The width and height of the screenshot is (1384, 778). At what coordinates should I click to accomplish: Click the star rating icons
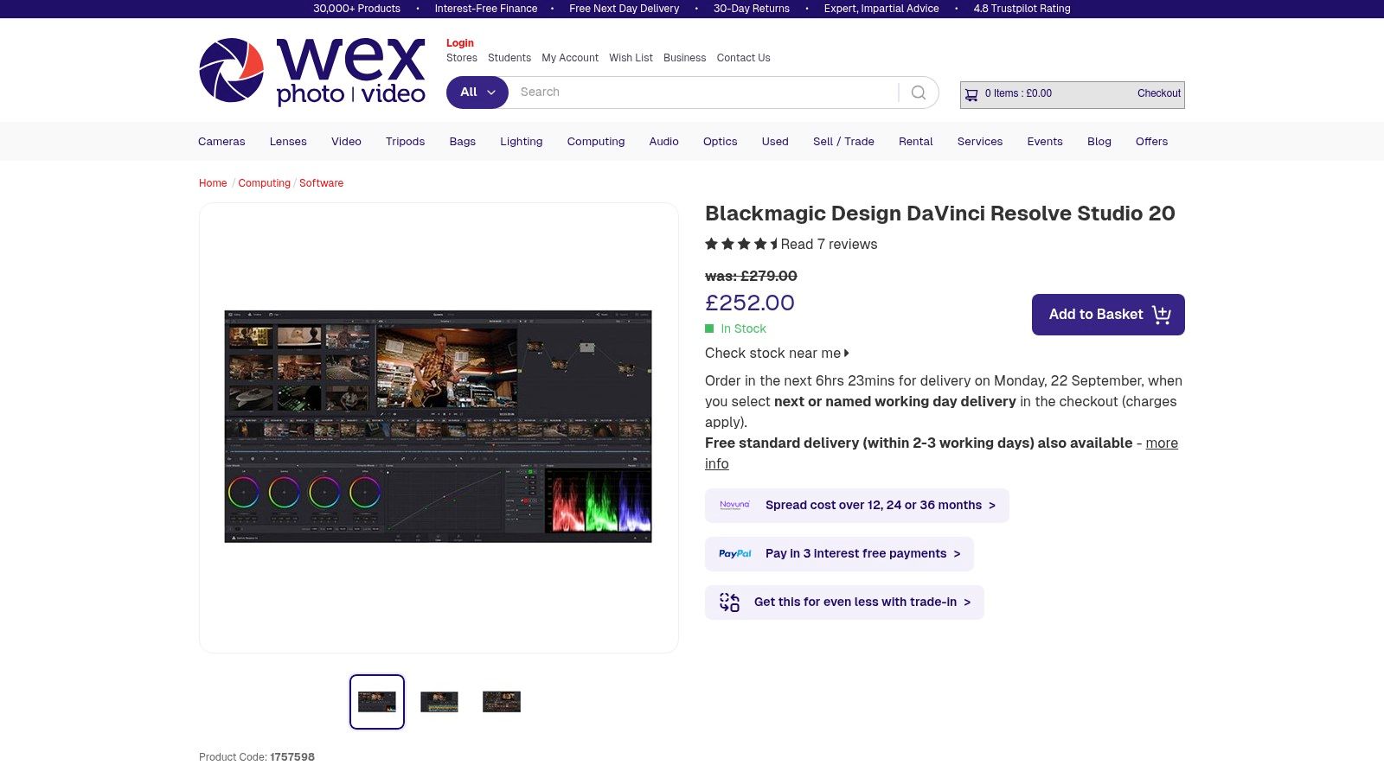pos(741,245)
